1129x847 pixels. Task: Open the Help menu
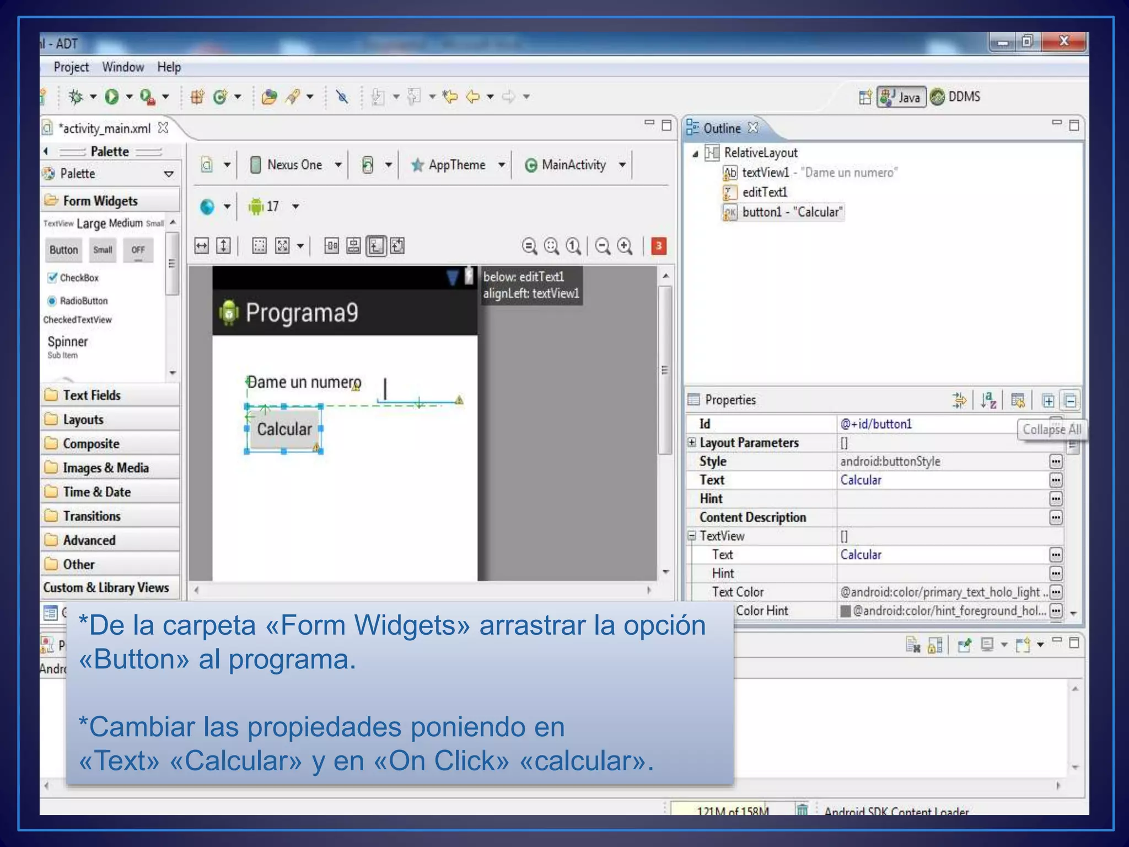click(169, 67)
